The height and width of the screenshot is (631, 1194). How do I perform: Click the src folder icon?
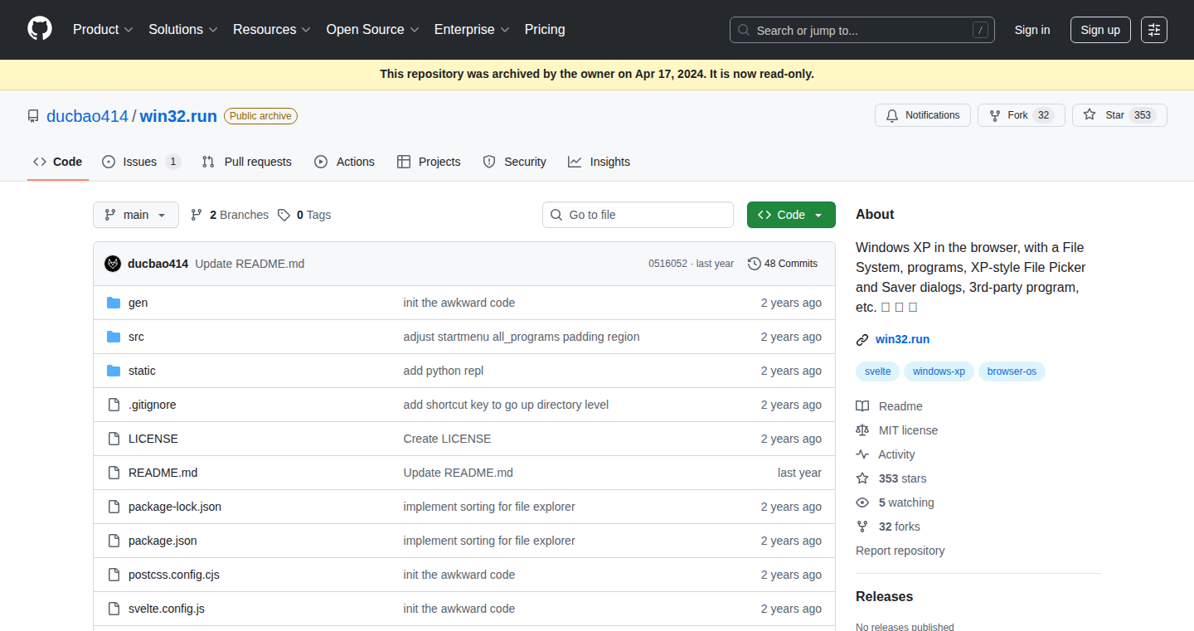click(x=114, y=337)
